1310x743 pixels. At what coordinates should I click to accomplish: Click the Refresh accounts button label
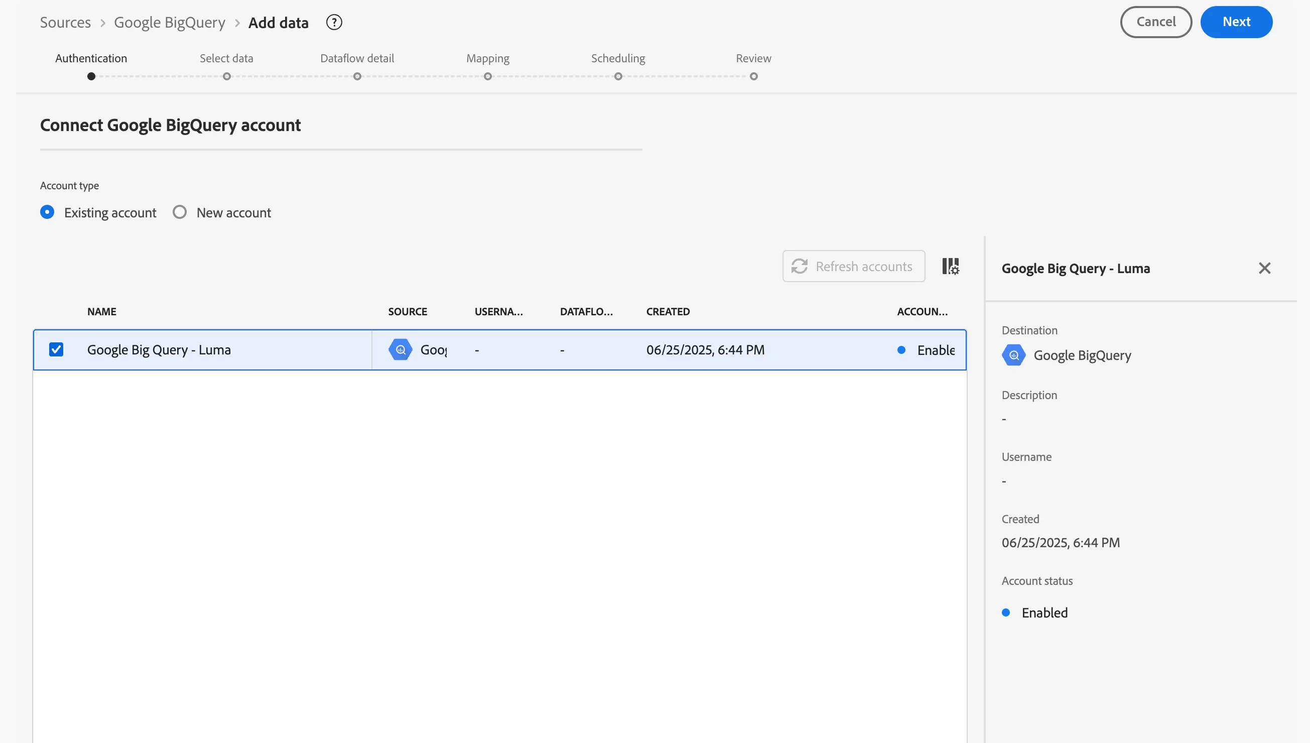coord(864,267)
